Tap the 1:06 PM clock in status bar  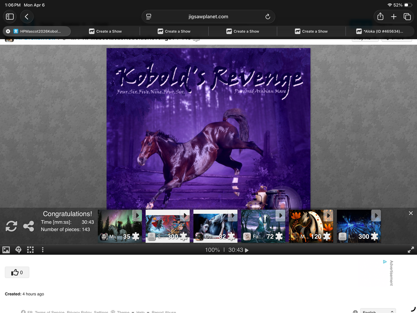click(x=13, y=5)
